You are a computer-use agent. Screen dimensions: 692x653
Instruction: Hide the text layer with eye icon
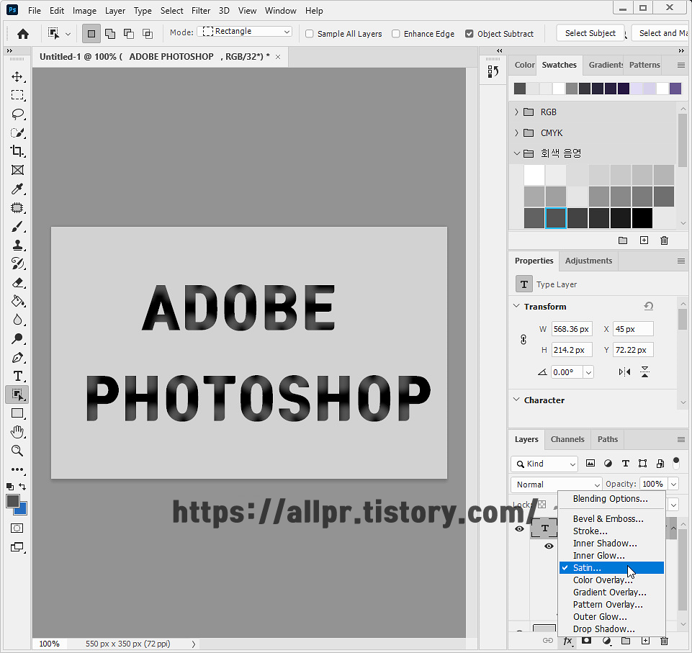[519, 528]
